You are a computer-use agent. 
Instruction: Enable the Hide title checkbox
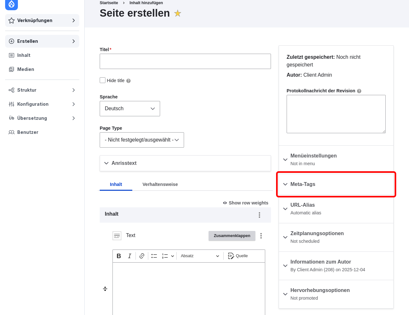[103, 80]
